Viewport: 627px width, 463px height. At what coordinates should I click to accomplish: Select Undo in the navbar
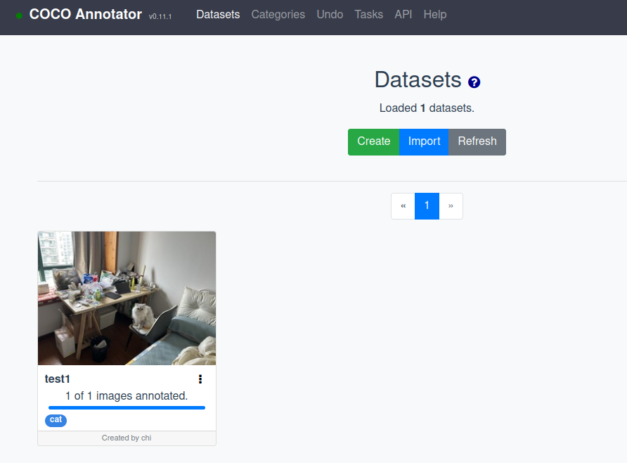330,14
